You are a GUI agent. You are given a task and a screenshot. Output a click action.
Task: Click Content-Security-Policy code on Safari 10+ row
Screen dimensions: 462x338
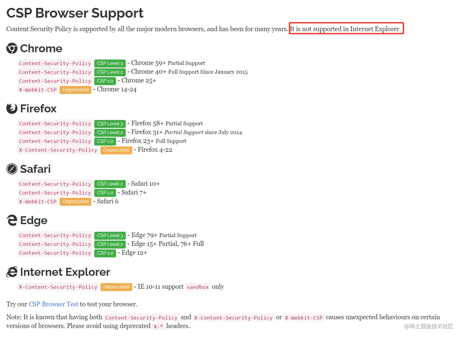55,184
